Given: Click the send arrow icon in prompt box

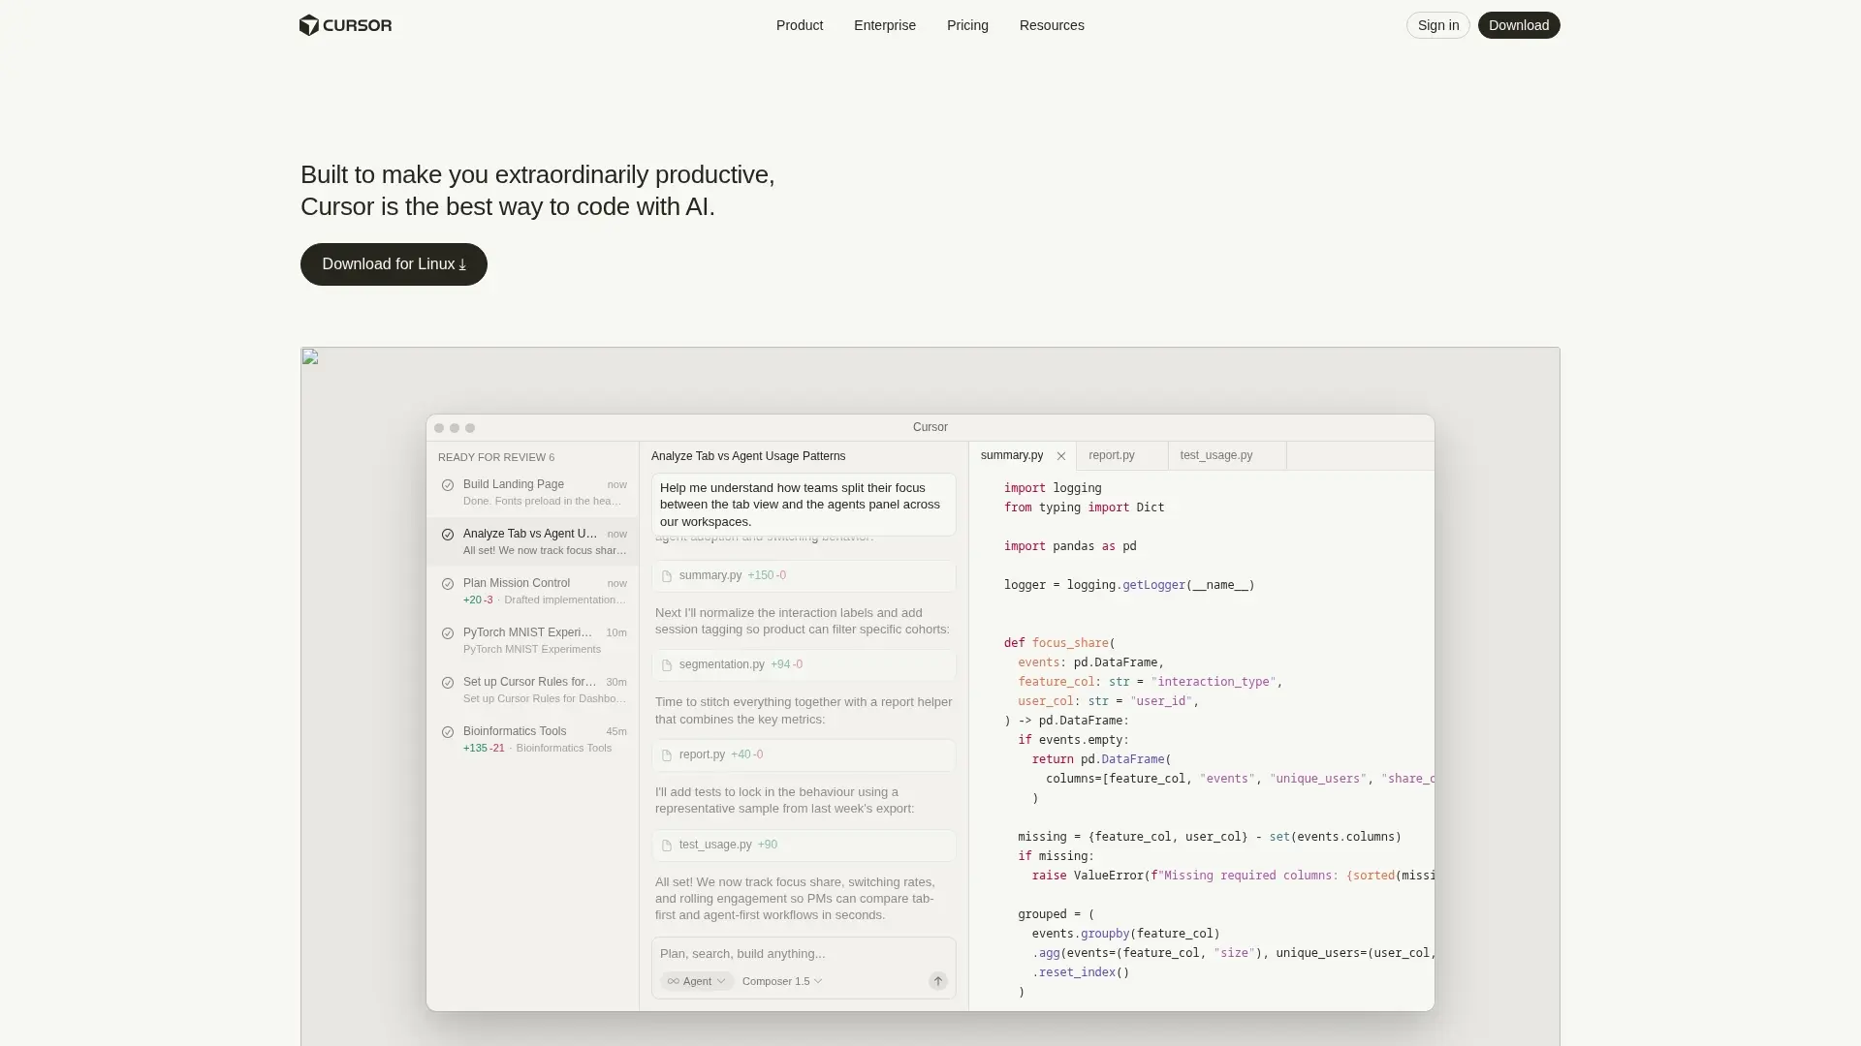Looking at the screenshot, I should coord(937,981).
